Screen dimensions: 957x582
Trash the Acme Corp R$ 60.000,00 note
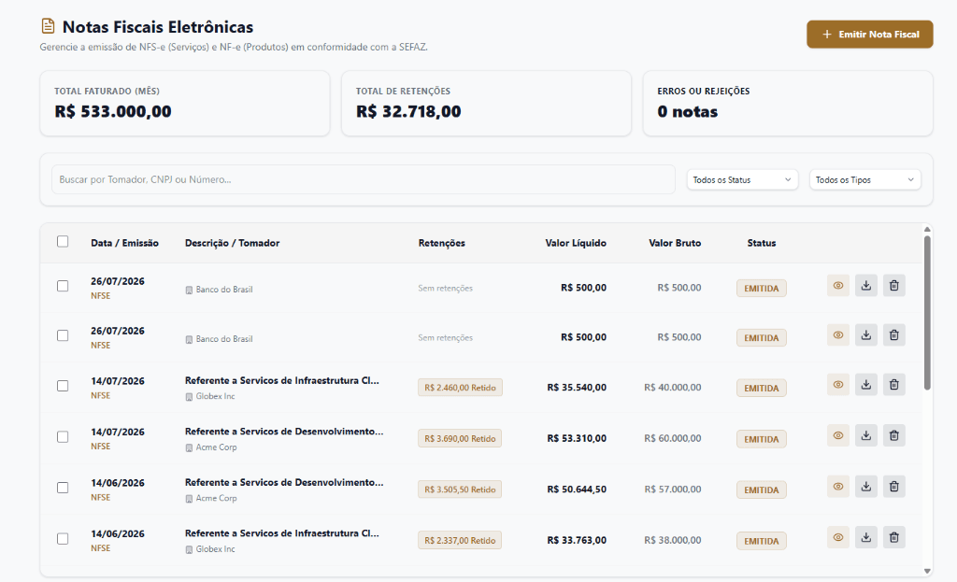[x=894, y=435]
